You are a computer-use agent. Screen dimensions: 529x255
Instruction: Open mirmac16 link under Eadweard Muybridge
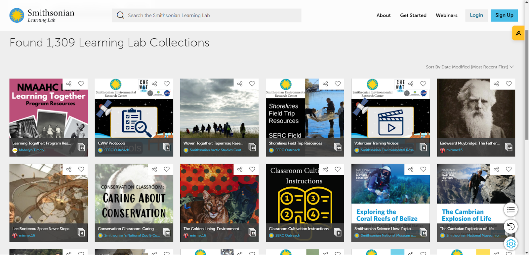tap(454, 150)
